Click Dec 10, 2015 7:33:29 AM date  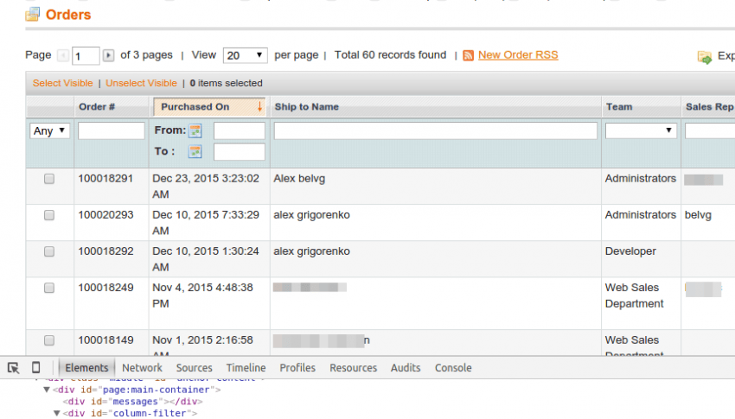(205, 223)
